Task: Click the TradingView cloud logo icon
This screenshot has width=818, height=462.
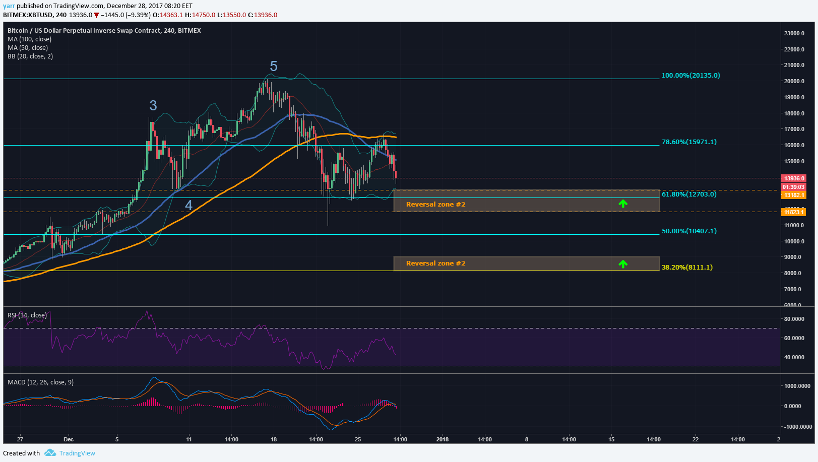Action: pos(50,453)
